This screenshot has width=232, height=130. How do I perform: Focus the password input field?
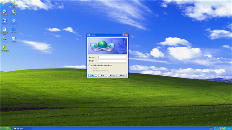point(112,61)
